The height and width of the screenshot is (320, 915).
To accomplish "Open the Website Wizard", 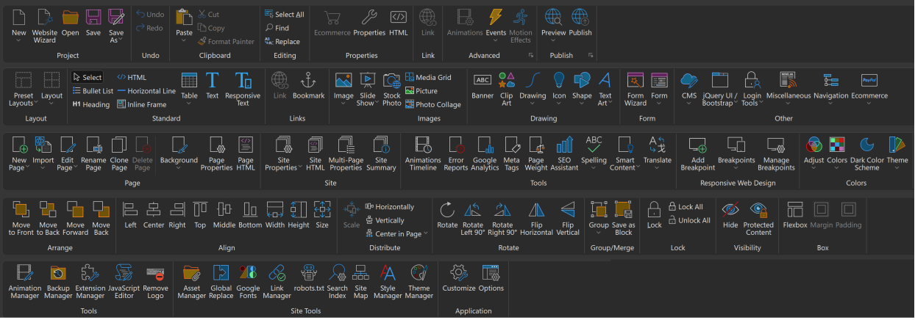I will (44, 26).
